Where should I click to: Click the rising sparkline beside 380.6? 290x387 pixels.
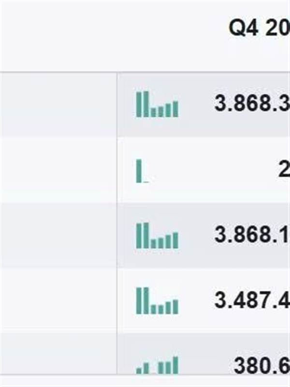[x=157, y=365]
